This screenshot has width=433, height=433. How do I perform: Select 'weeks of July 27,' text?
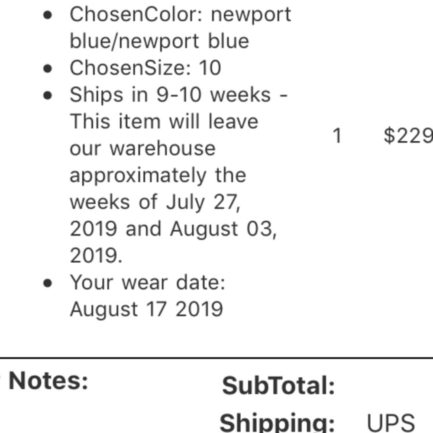(155, 202)
